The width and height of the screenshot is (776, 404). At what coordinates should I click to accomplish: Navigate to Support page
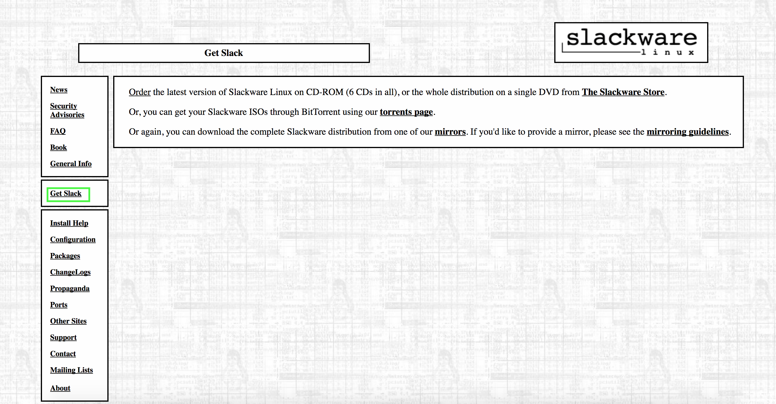tap(63, 337)
